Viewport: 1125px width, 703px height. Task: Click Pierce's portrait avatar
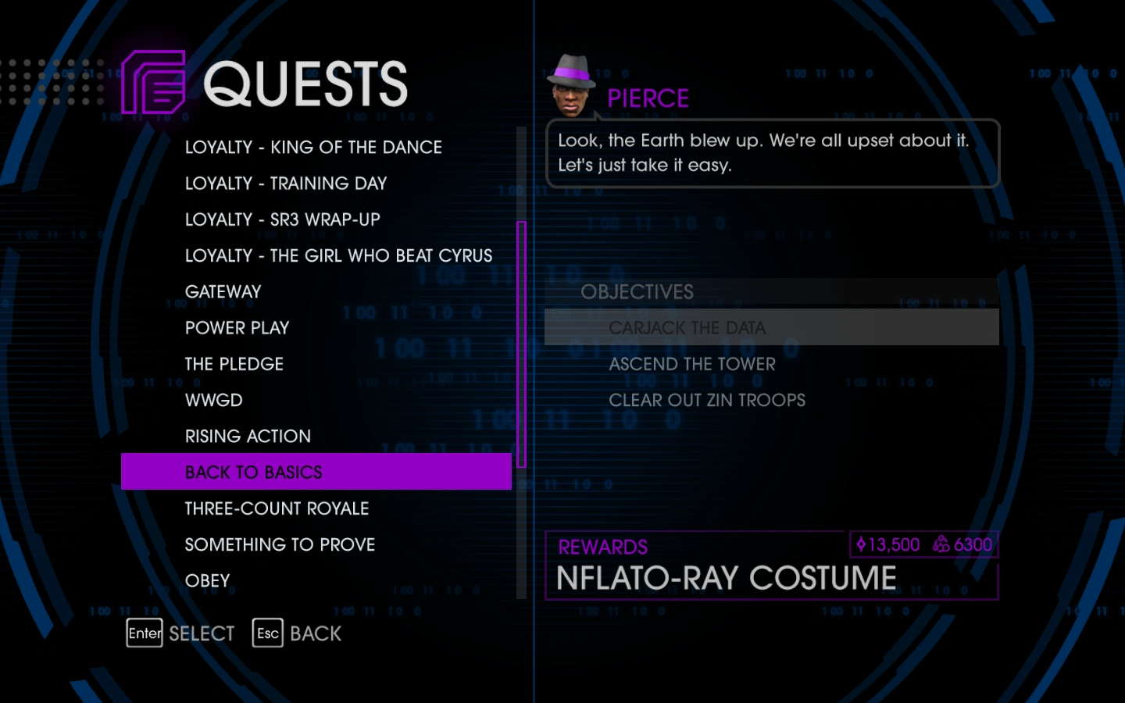pyautogui.click(x=572, y=86)
